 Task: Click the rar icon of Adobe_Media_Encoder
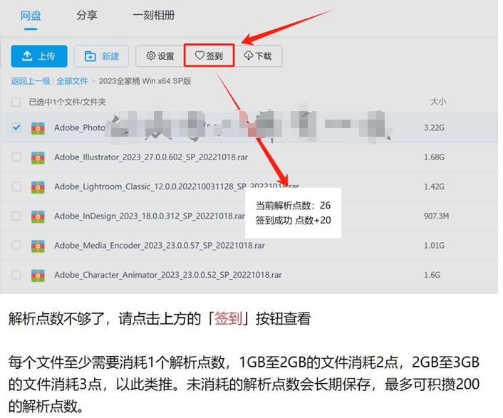(x=38, y=246)
